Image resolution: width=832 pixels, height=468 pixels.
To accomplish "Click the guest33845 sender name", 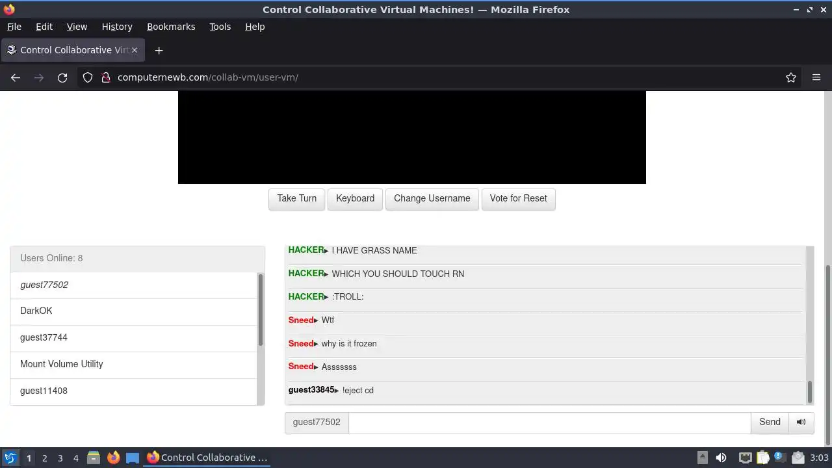I will pos(311,390).
